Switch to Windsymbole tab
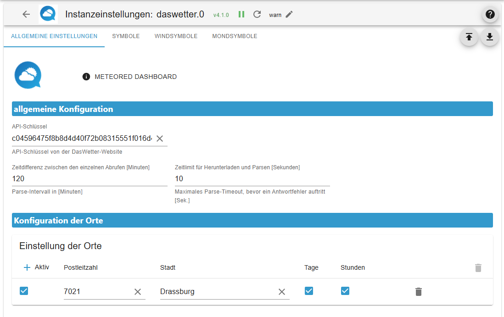 pyautogui.click(x=176, y=36)
